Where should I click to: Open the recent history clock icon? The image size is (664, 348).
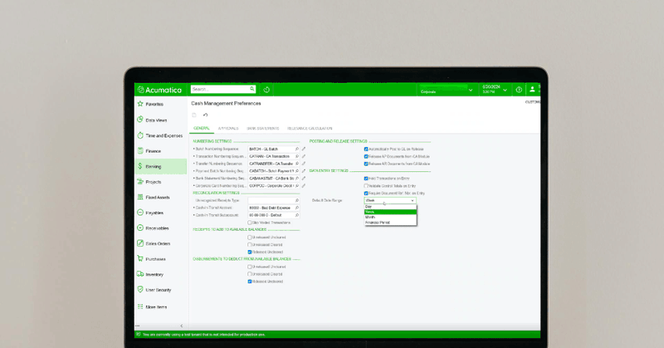click(x=266, y=90)
